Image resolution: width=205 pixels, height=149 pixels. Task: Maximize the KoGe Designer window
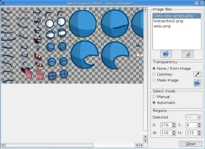tap(196, 3)
